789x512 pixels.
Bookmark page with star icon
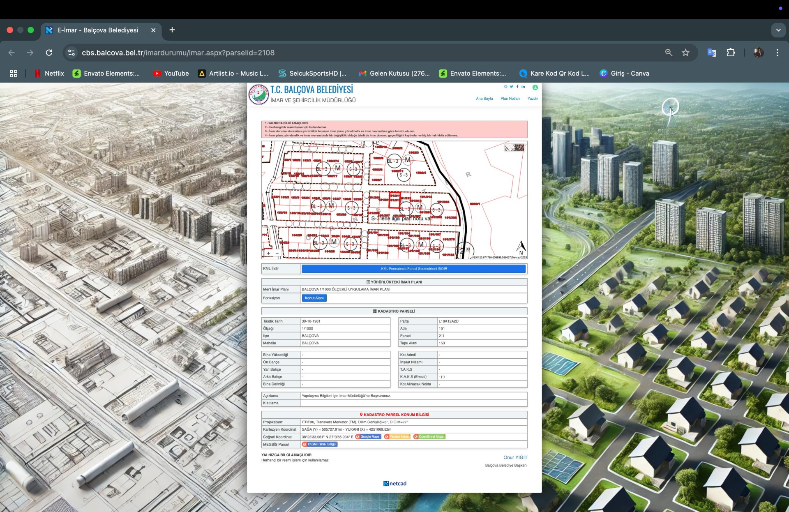click(685, 53)
